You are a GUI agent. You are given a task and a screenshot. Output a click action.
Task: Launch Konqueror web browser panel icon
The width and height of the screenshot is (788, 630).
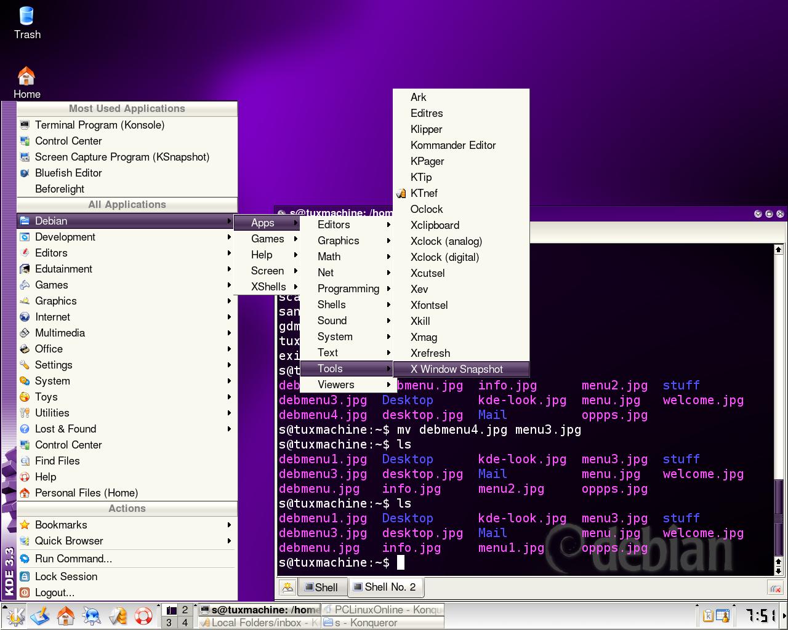tap(92, 616)
